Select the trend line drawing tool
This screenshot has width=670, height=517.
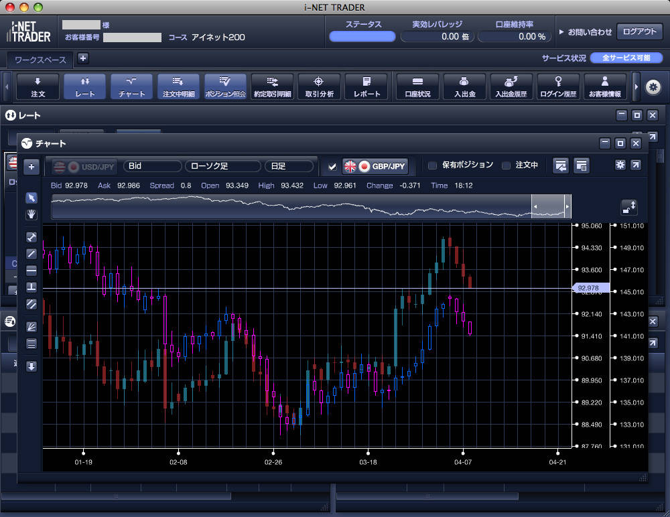click(31, 254)
